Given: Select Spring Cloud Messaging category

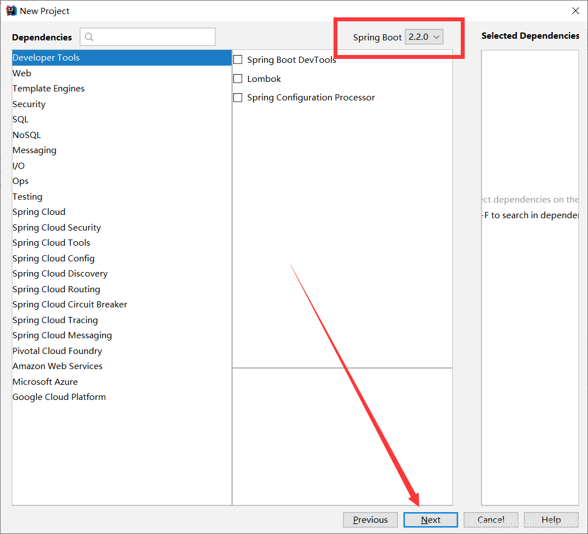Looking at the screenshot, I should [122, 335].
